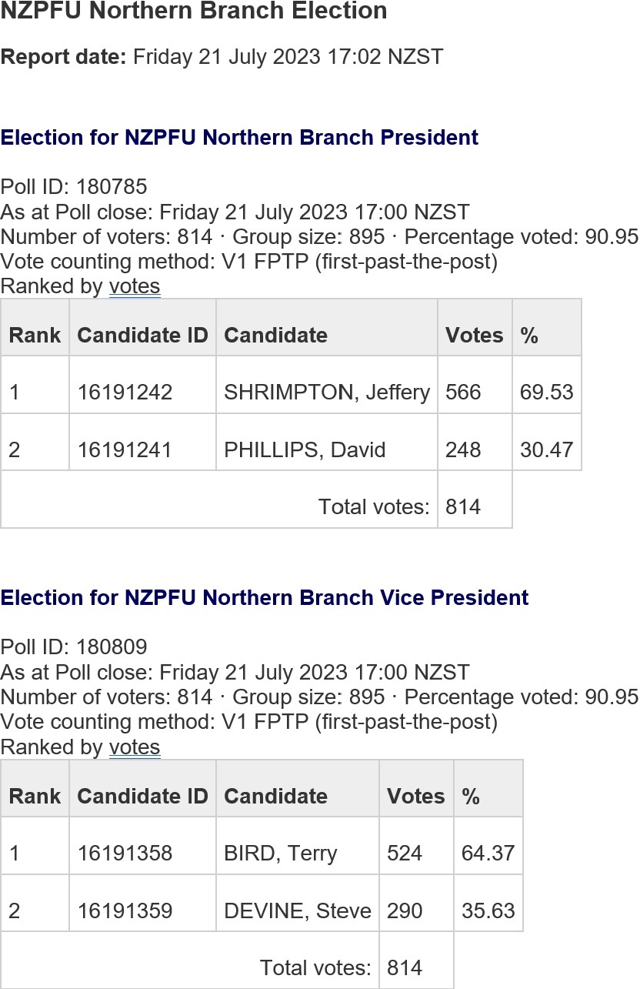This screenshot has width=640, height=989.
Task: Click the Candidate ID header in Vice President table
Action: (x=143, y=796)
